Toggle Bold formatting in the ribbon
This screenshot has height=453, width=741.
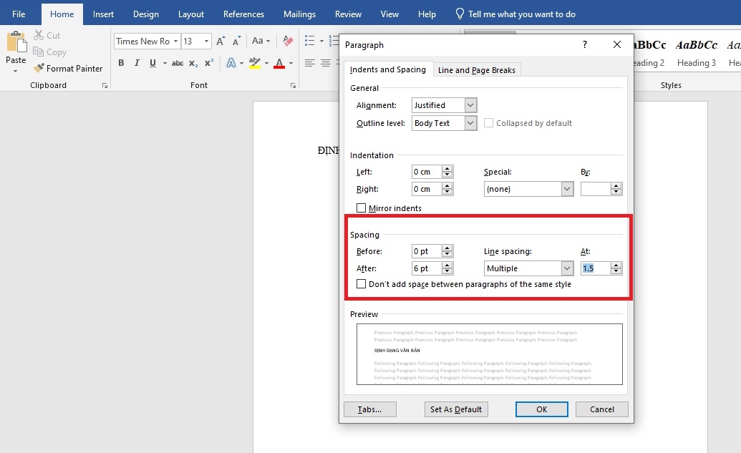(121, 64)
